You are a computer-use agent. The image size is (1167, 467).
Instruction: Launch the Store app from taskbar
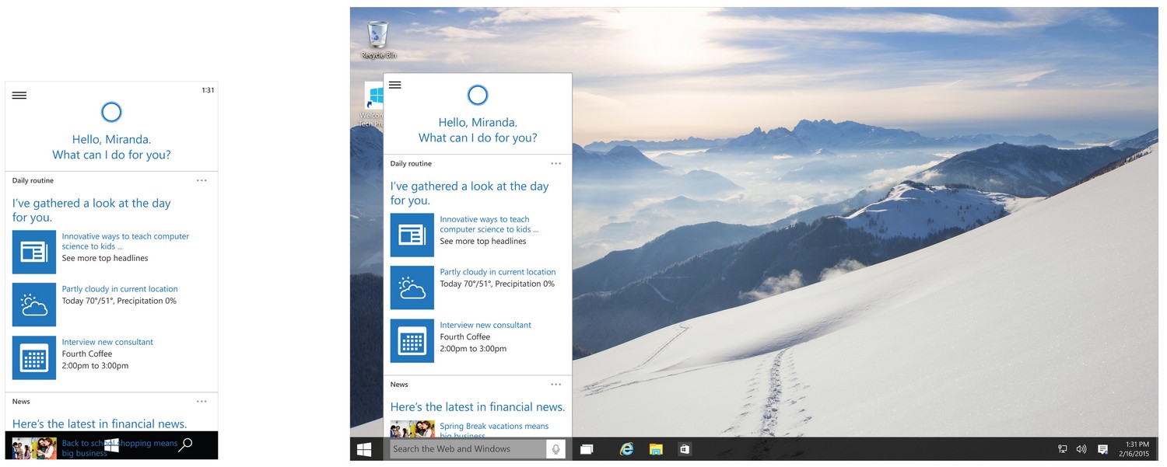[x=685, y=449]
